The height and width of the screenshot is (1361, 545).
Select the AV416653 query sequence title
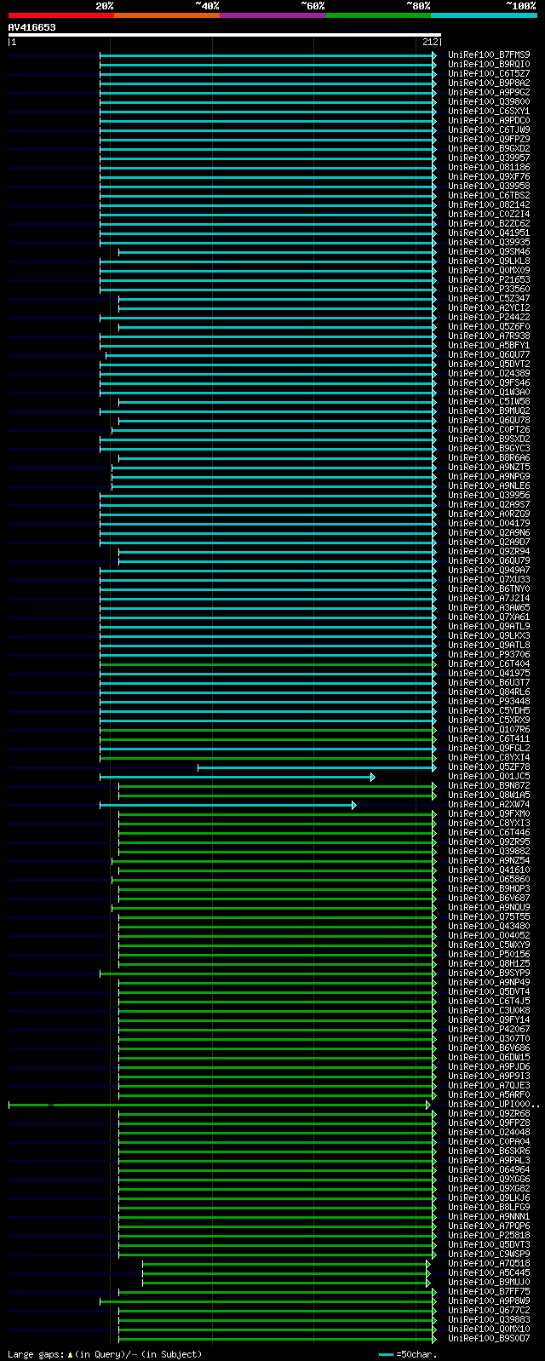[x=32, y=27]
